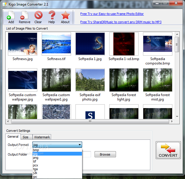Image resolution: width=185 pixels, height=179 pixels.
Task: Switch to the Size tab
Action: pyautogui.click(x=26, y=137)
